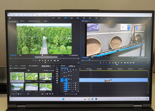The width and height of the screenshot is (155, 111).
Task: Select the Selection tool arrow
Action: click(57, 67)
